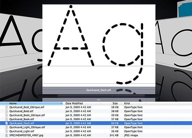The width and height of the screenshot is (192, 138).
Task: Click the Quicksand_Book.otf file icon
Action: coord(7,119)
